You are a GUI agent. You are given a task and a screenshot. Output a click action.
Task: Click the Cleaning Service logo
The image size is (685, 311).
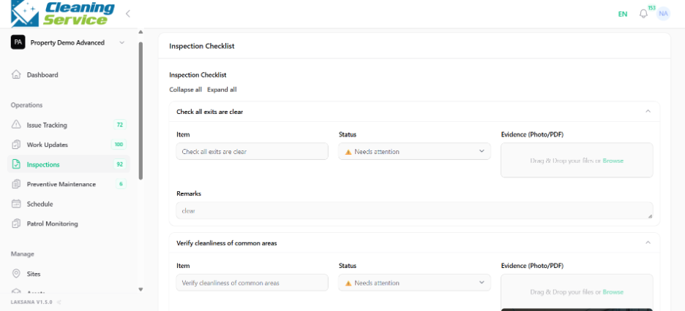(63, 13)
